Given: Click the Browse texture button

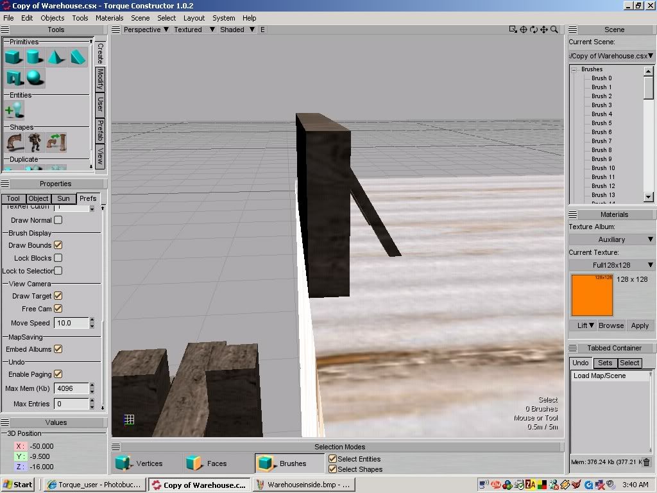Looking at the screenshot, I should [611, 325].
